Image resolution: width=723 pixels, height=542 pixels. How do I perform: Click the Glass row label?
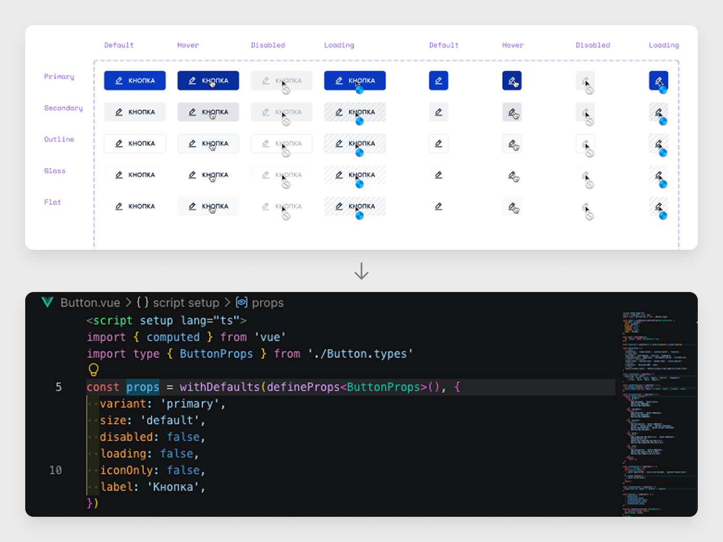(55, 171)
